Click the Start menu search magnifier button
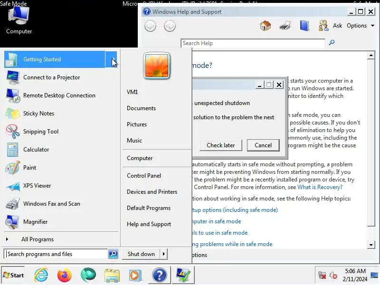380x285 pixels. pos(113,254)
